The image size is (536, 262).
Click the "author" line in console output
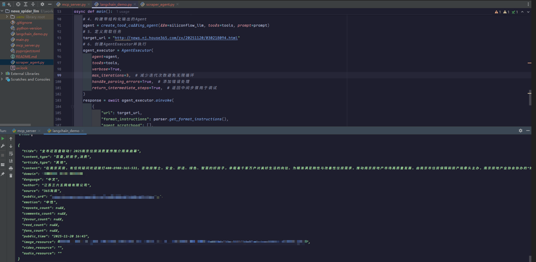[57, 185]
